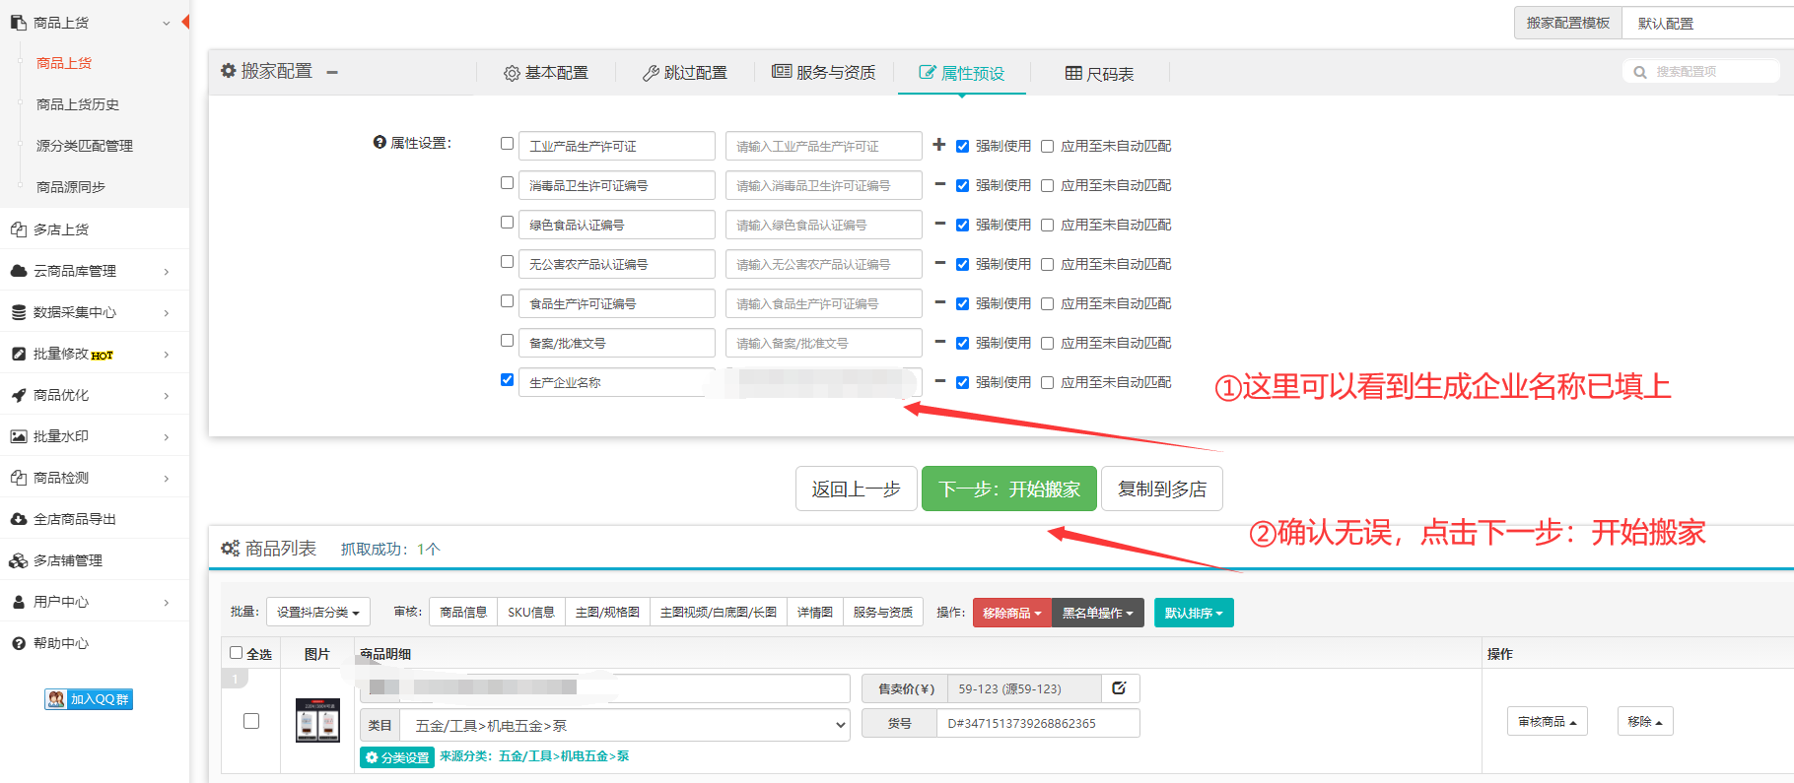Image resolution: width=1794 pixels, height=783 pixels.
Task: Click the search icon in 搜索配置项 box
Action: tap(1640, 72)
